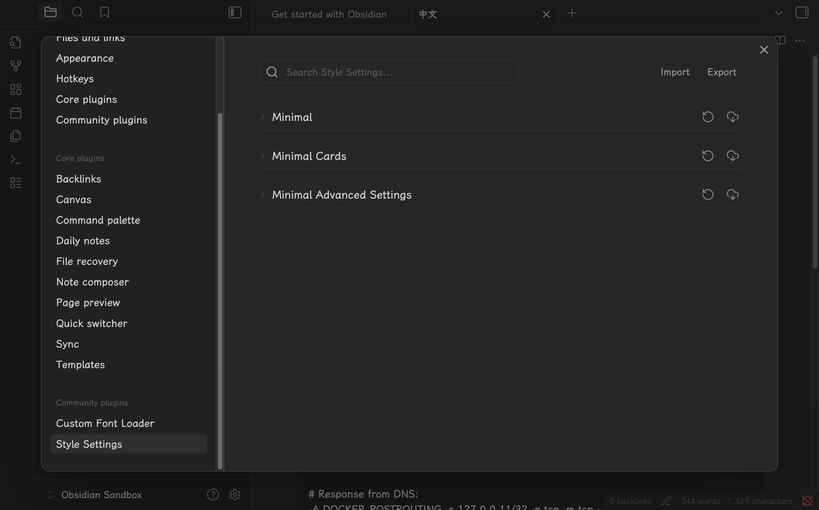Screen dimensions: 819x510
Task: Reset the Minimal section to defaults
Action: tap(708, 117)
